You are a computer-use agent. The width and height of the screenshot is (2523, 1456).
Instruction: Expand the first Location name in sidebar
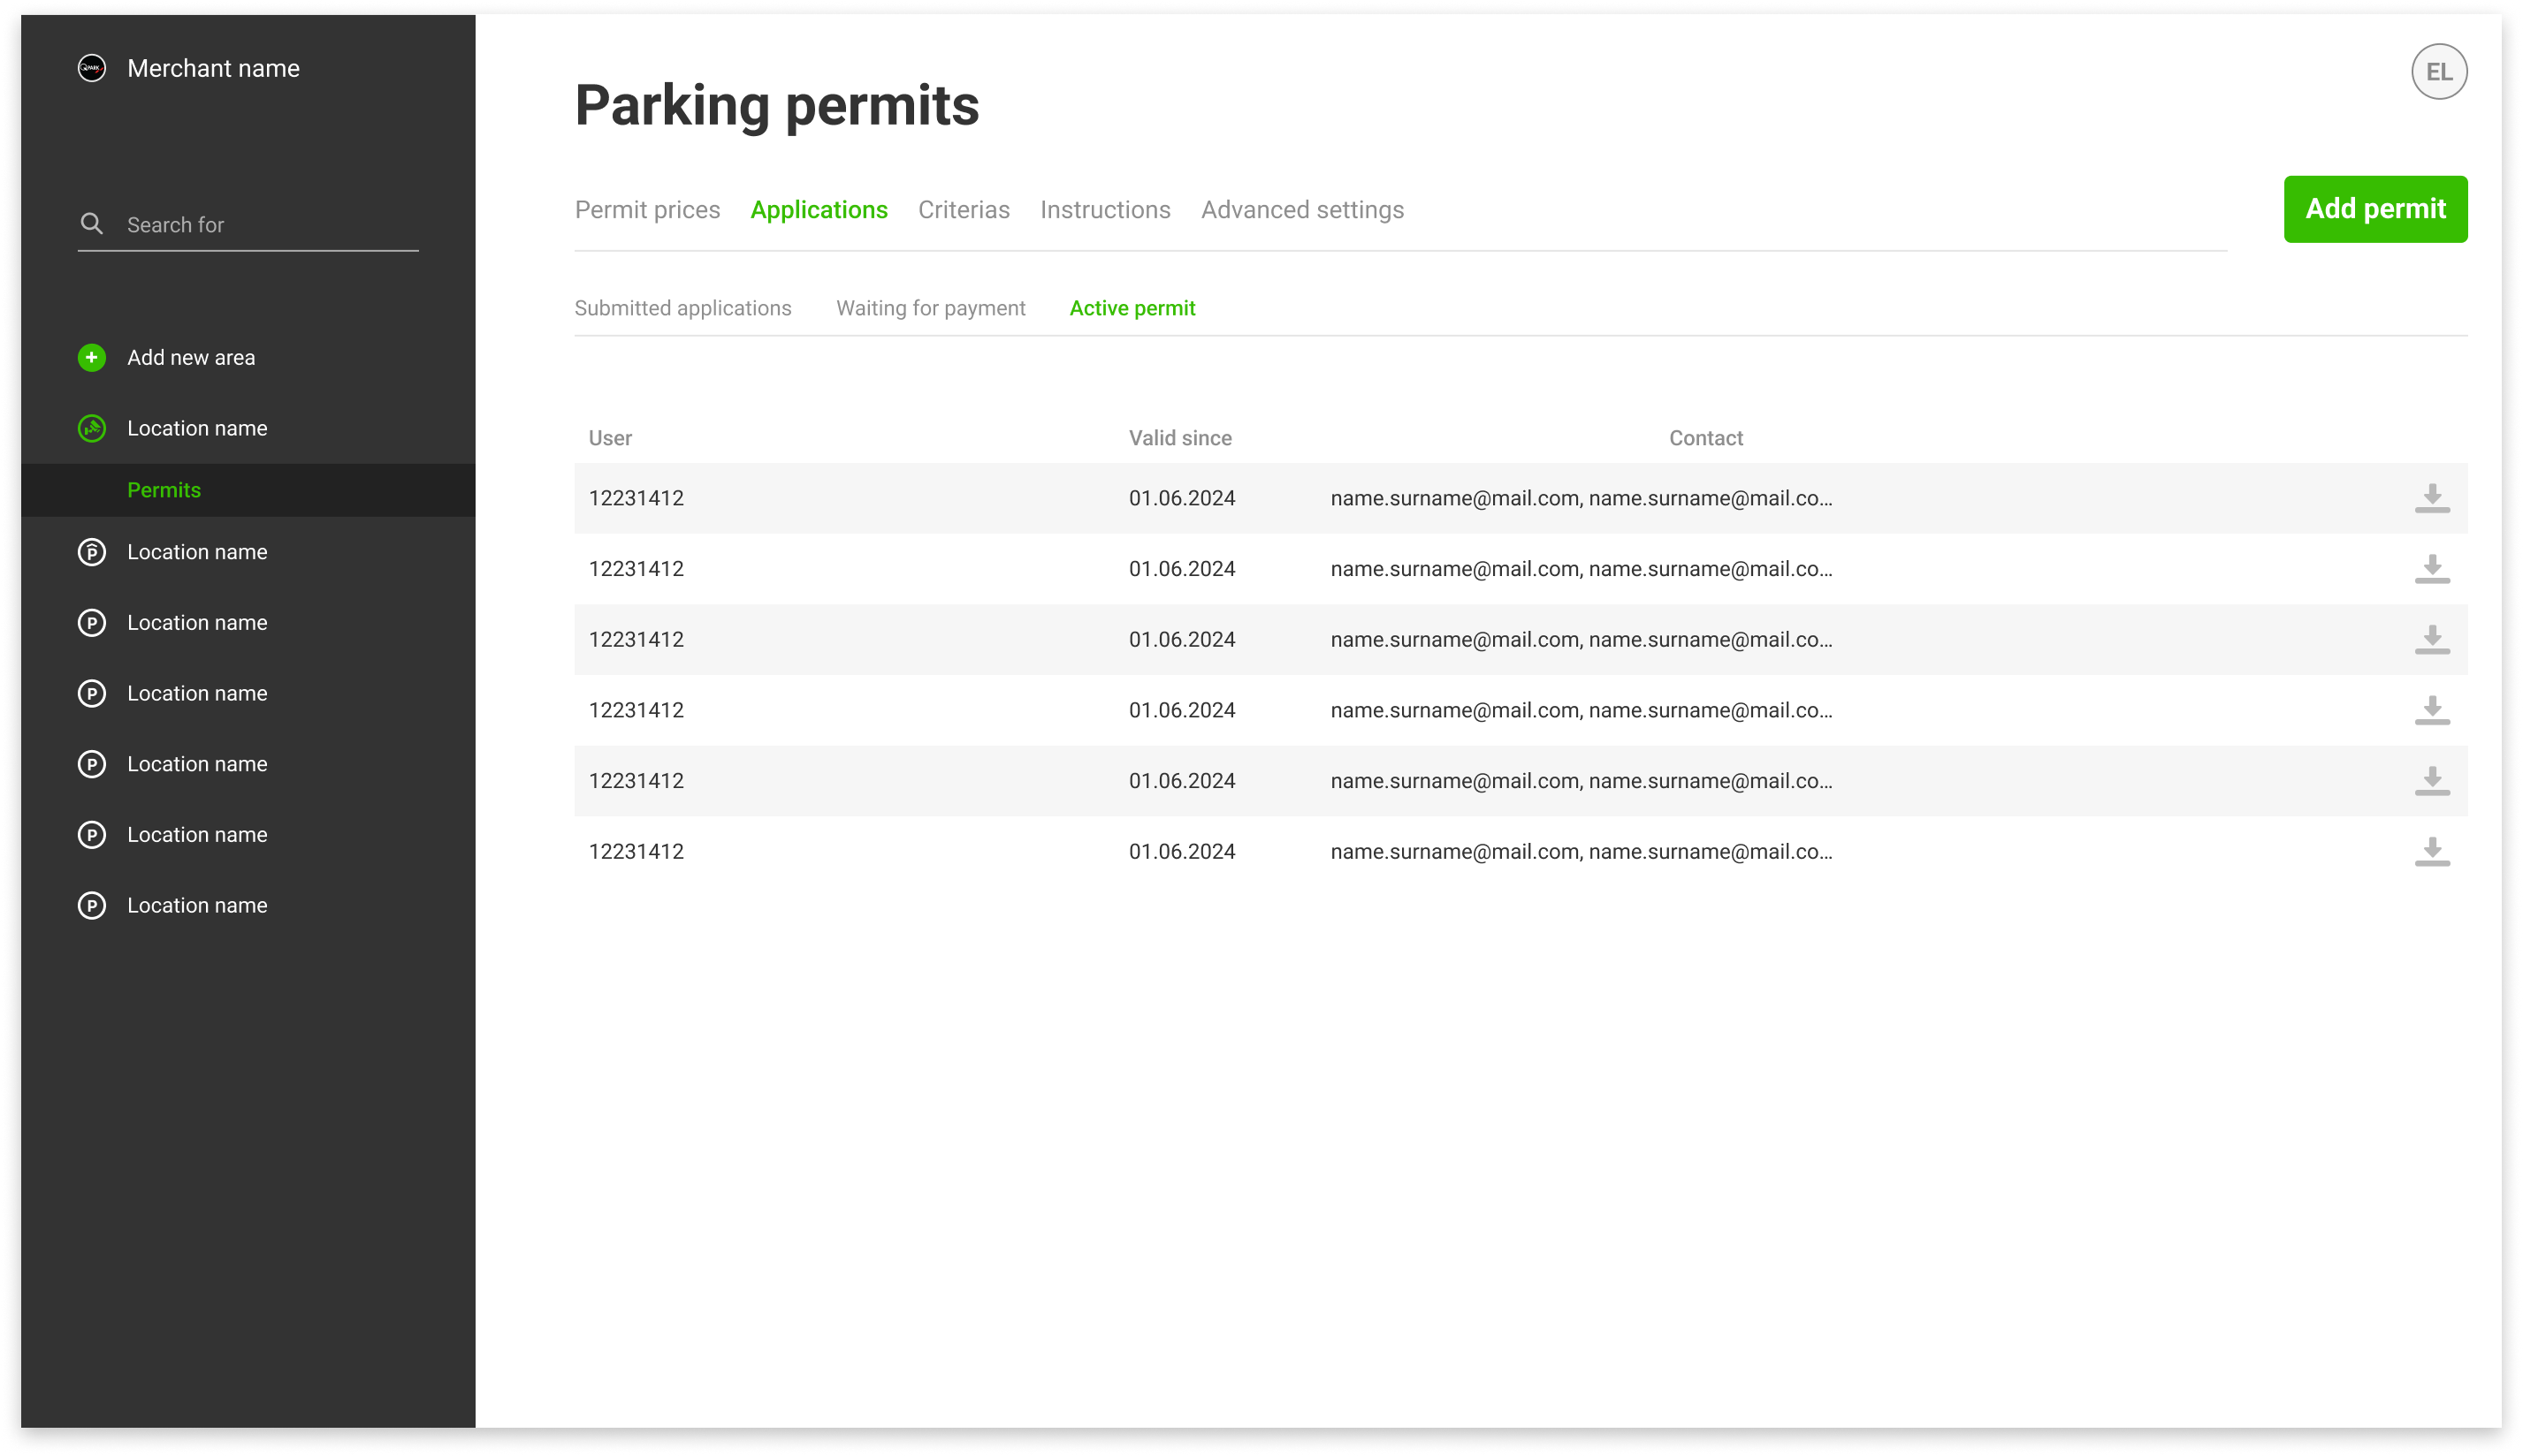[196, 428]
